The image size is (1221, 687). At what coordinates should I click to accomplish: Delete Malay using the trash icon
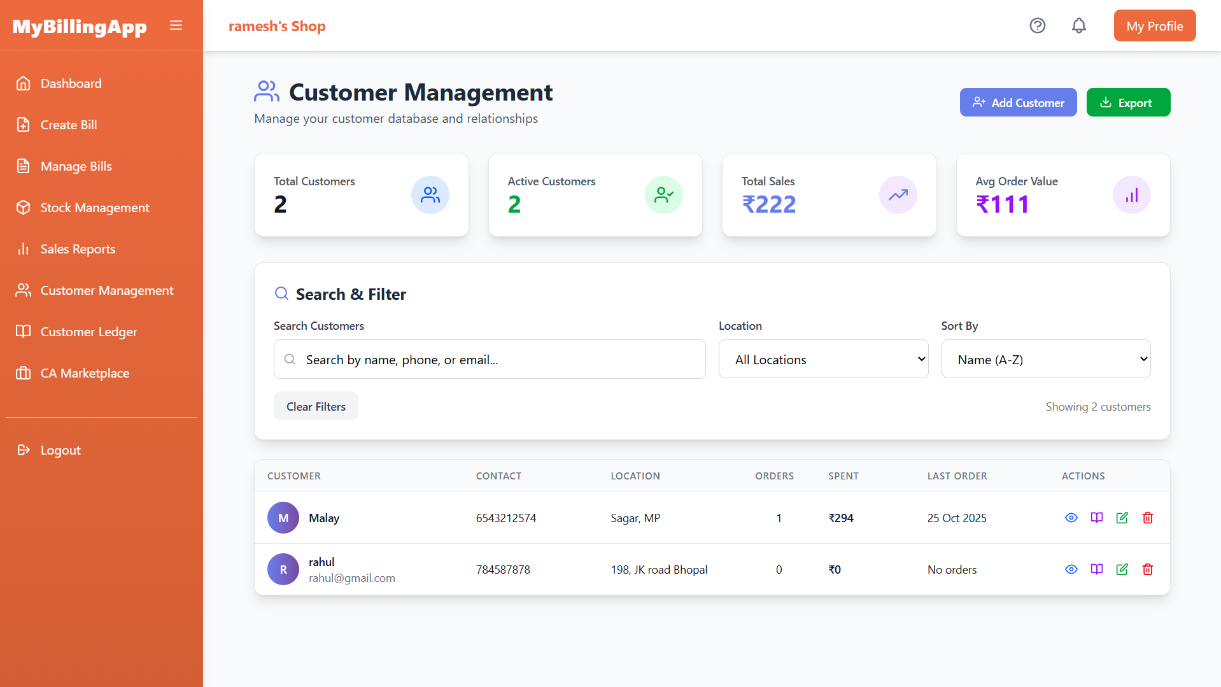[x=1147, y=518]
